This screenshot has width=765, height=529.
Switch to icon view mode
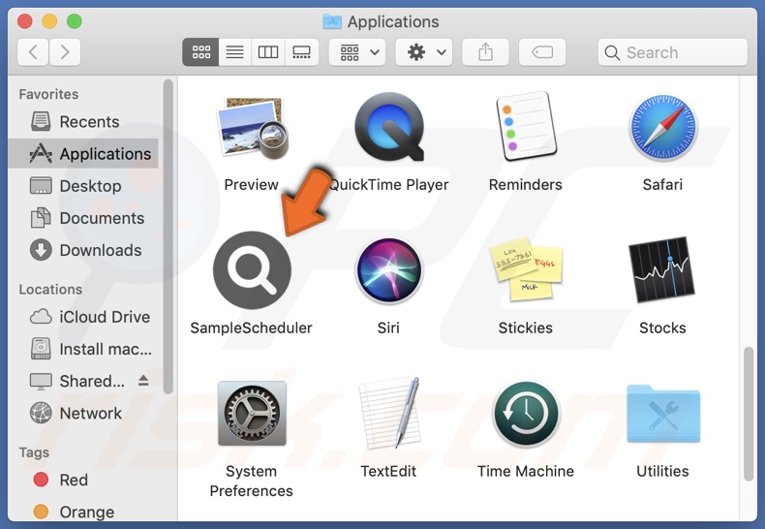coord(200,52)
